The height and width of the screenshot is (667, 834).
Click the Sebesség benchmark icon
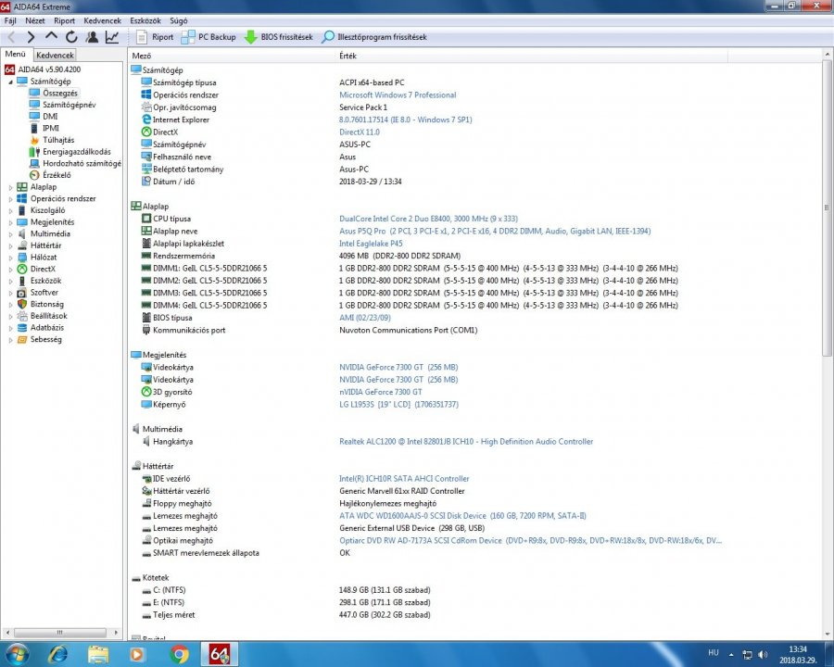pos(22,339)
